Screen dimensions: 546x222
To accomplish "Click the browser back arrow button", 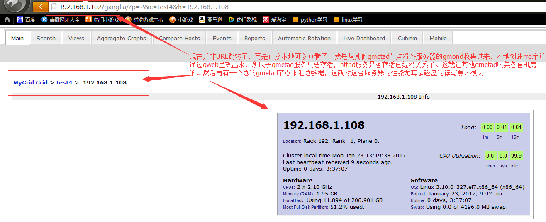I will tap(40, 7).
